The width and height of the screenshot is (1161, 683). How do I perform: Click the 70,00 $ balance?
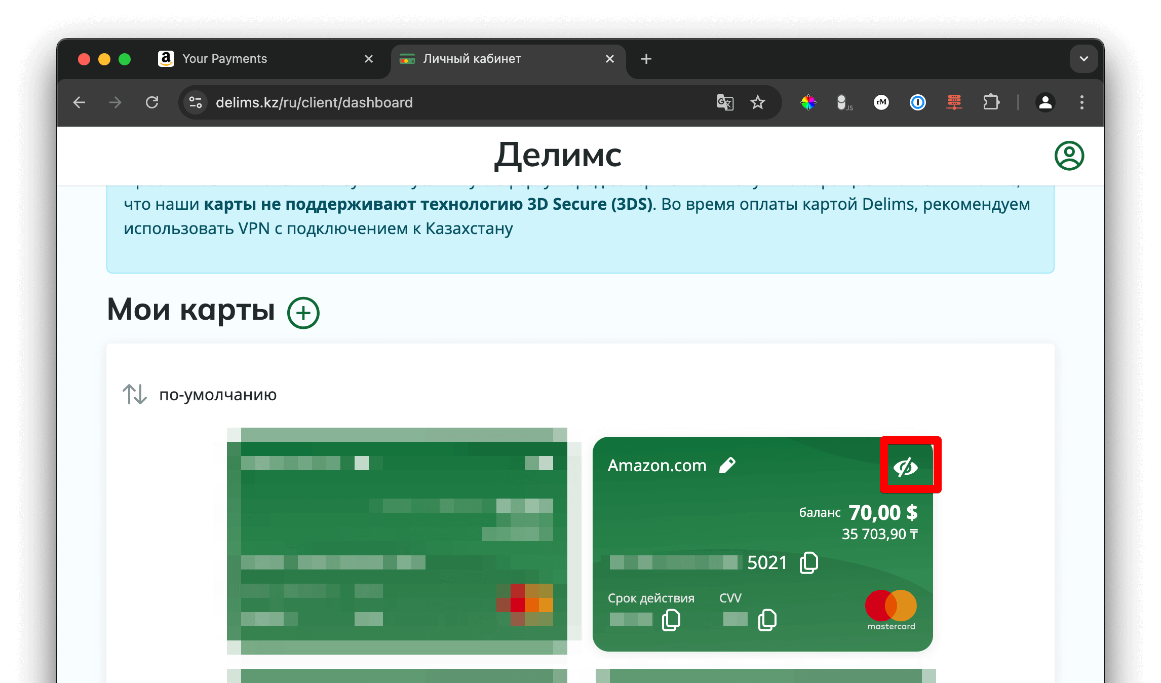coord(883,513)
